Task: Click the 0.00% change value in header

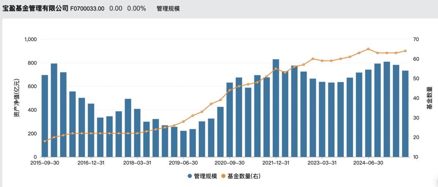Action: pos(136,8)
